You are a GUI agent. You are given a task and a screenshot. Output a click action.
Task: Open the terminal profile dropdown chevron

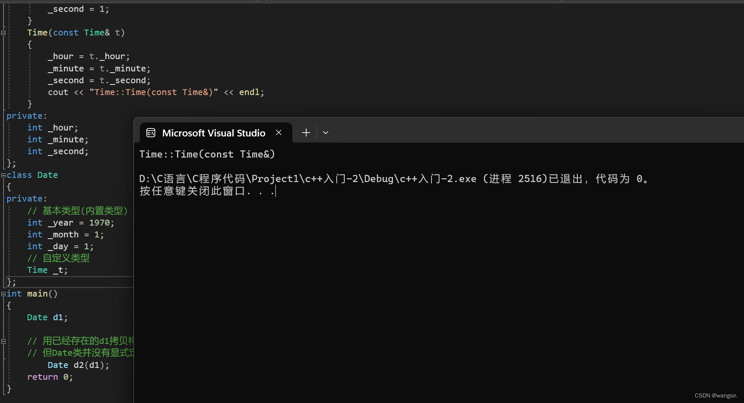[326, 133]
